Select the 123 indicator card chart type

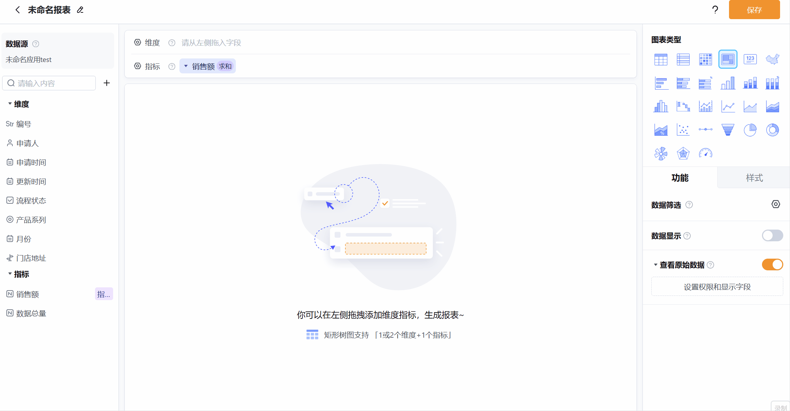coord(750,60)
